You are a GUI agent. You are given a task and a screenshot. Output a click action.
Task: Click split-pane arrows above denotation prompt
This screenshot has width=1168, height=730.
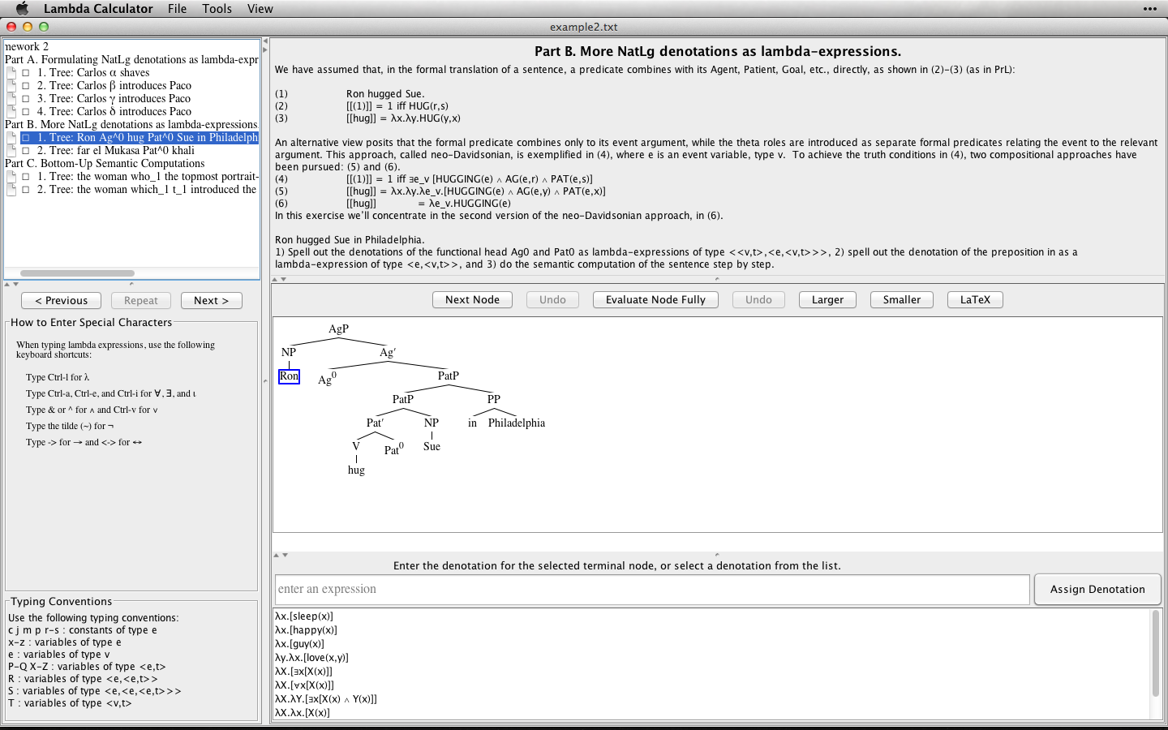[x=280, y=555]
